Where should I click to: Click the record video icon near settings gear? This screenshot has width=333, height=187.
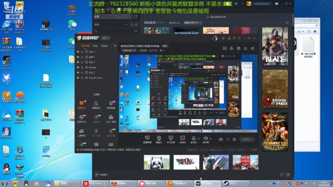221,139
